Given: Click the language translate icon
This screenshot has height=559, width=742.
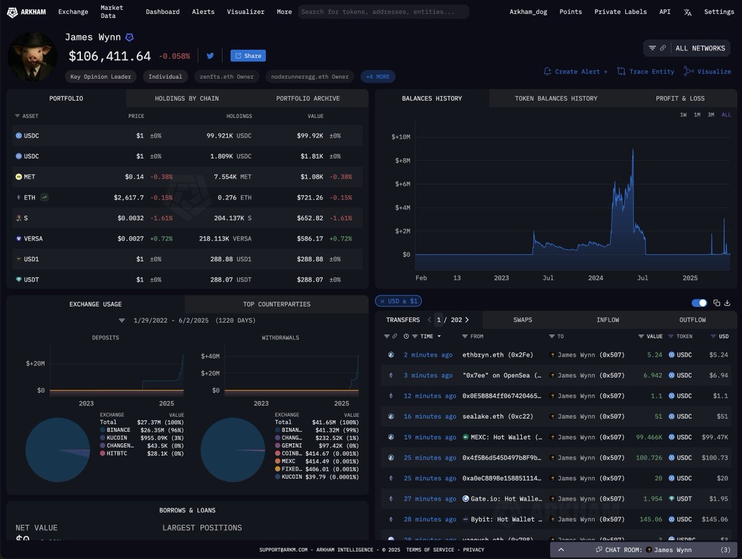Looking at the screenshot, I should [688, 12].
